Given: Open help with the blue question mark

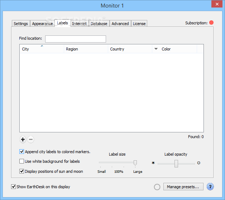Looking at the screenshot, I should coord(210,187).
